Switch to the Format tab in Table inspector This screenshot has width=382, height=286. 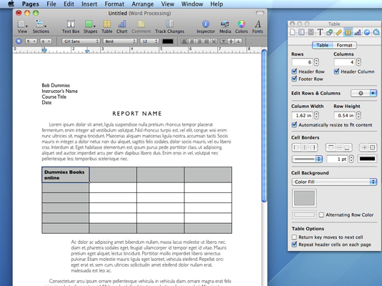tap(344, 45)
